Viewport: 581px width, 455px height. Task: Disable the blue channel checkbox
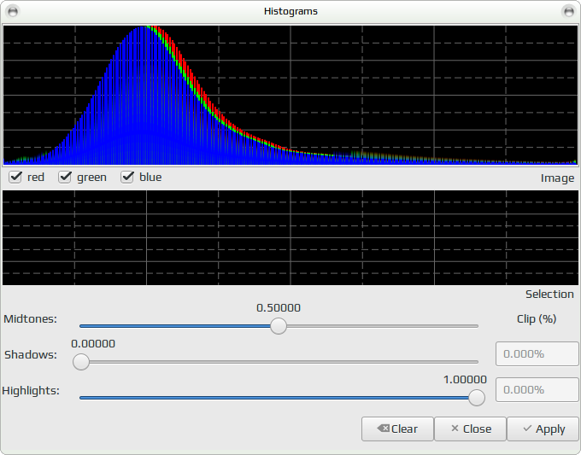point(127,177)
